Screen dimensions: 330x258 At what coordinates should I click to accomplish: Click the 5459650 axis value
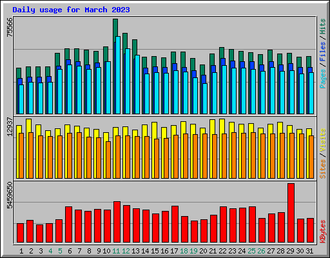point(10,195)
